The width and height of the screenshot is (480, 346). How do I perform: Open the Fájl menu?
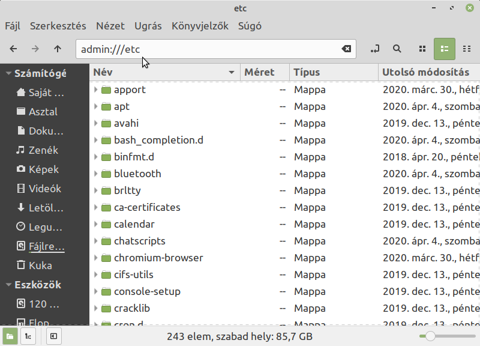pyautogui.click(x=13, y=26)
